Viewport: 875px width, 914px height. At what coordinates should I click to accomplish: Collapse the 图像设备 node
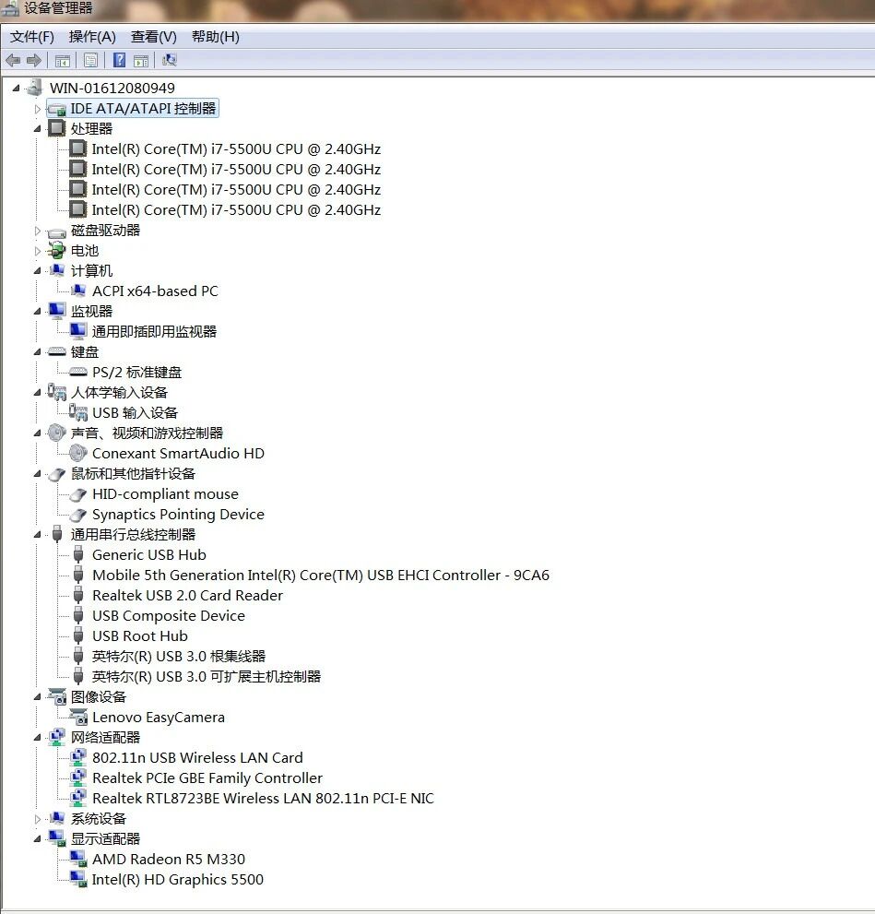(37, 697)
